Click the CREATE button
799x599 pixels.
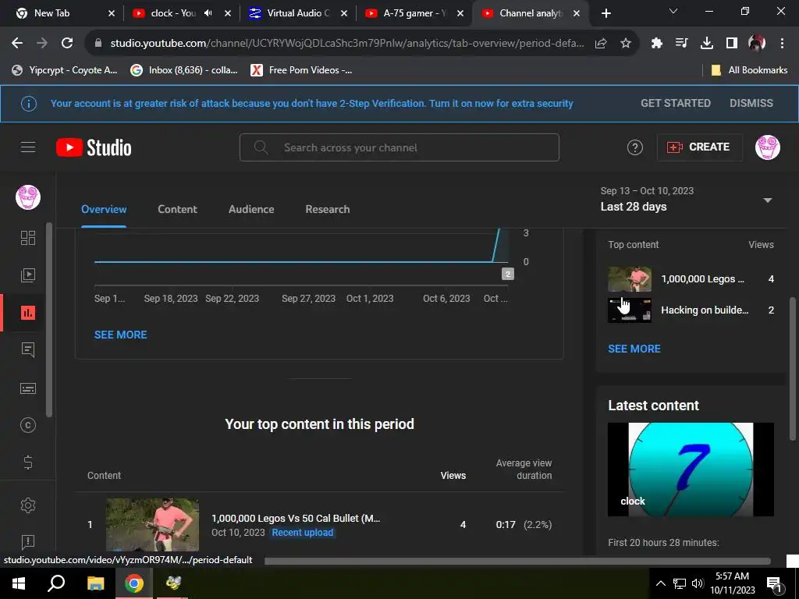pos(699,147)
